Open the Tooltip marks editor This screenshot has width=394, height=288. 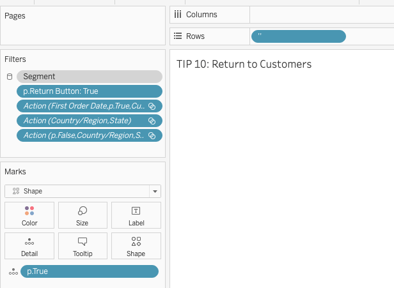coord(83,246)
